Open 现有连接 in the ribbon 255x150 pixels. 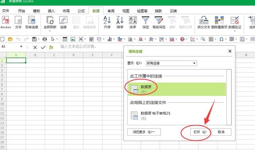pyautogui.click(x=31, y=22)
